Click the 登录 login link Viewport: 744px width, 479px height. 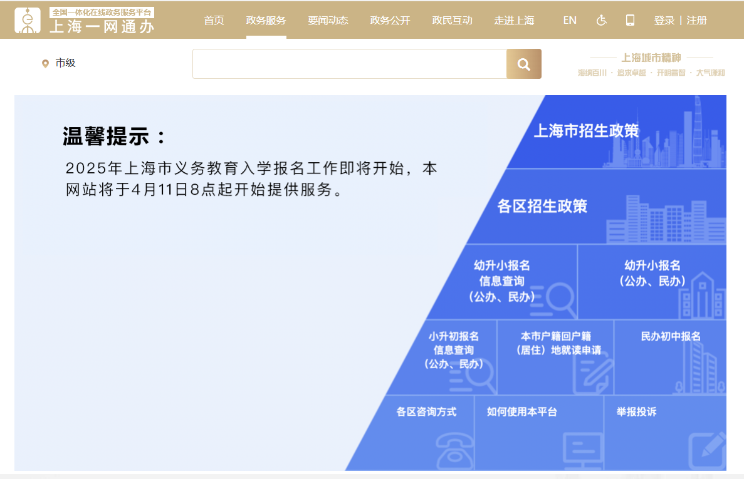664,20
